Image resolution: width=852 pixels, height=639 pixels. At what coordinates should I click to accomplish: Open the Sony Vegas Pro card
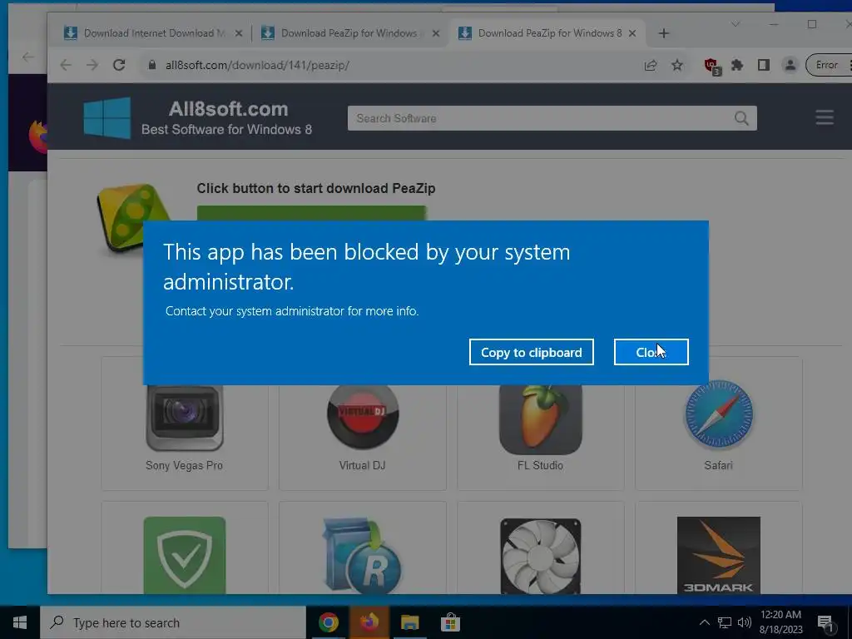(184, 424)
